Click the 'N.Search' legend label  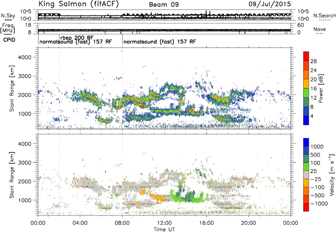click(324, 15)
